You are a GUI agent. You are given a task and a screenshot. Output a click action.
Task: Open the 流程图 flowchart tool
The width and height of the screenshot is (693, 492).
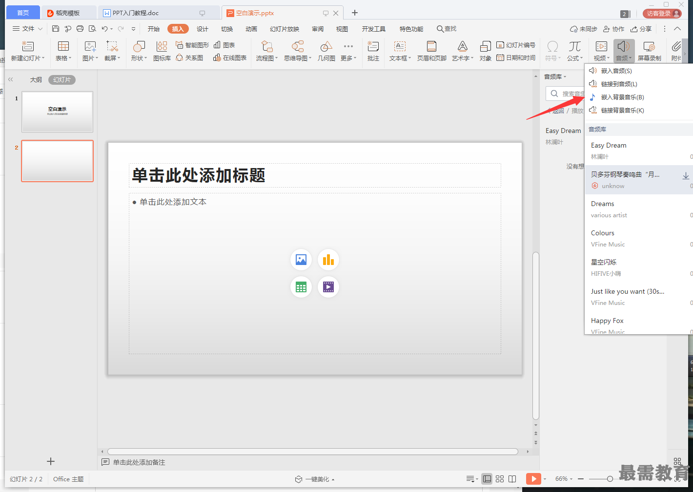[267, 46]
